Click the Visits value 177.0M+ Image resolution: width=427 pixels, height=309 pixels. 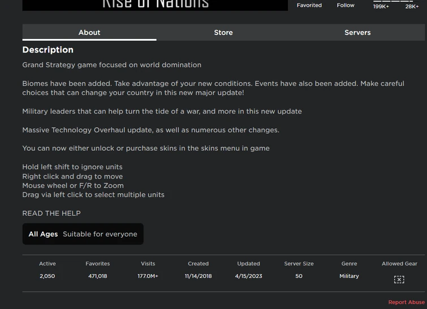[x=148, y=276]
